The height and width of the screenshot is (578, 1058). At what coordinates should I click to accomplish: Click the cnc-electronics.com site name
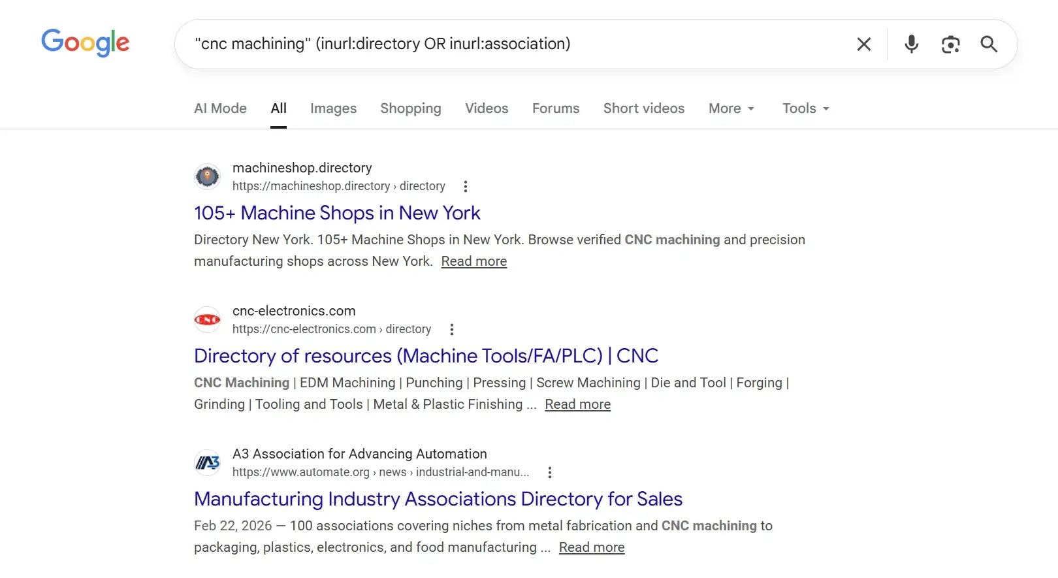coord(294,311)
